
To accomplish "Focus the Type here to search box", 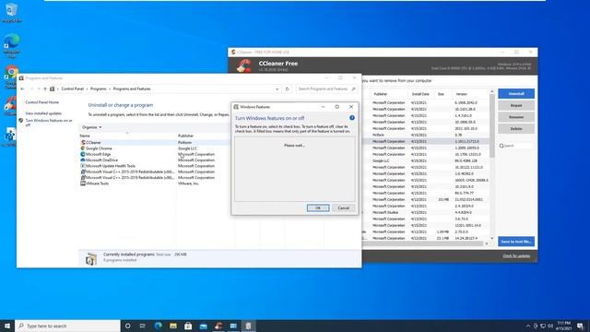I will tap(67, 326).
